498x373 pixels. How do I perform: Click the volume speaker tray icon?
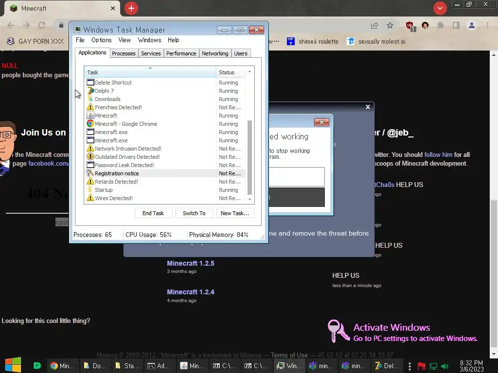click(445, 366)
